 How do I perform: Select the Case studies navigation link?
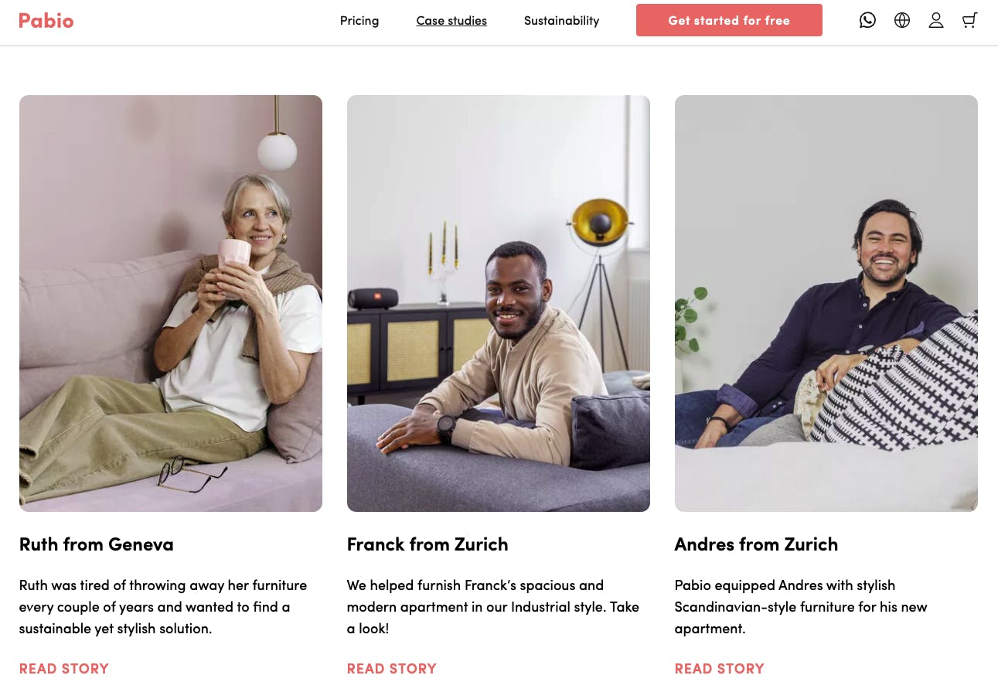pyautogui.click(x=451, y=21)
